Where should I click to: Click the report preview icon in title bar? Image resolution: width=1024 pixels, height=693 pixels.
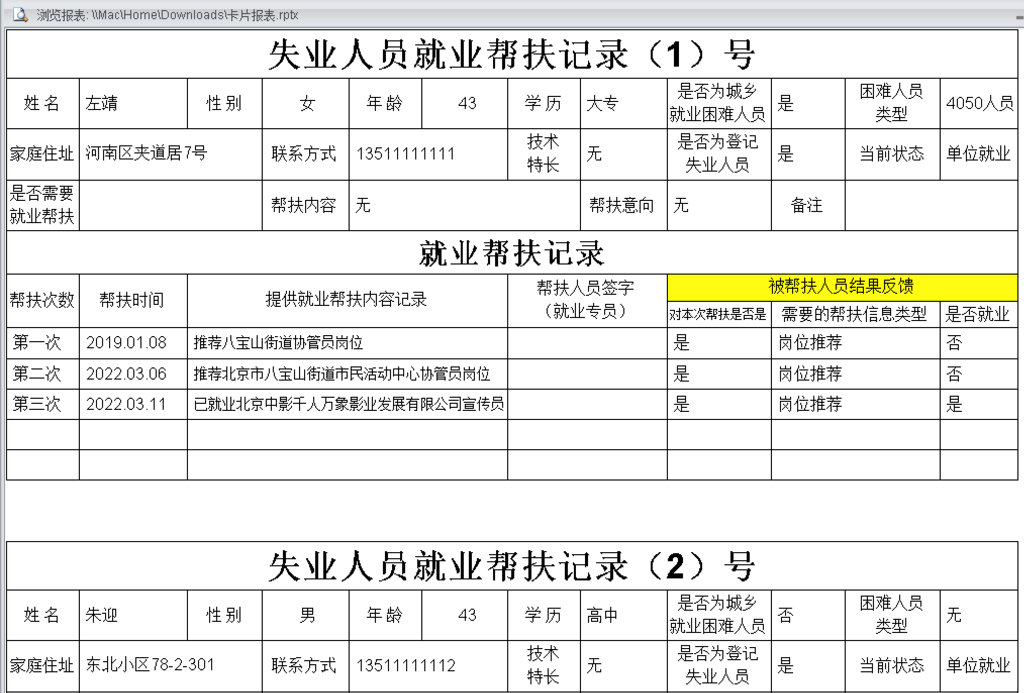(20, 15)
